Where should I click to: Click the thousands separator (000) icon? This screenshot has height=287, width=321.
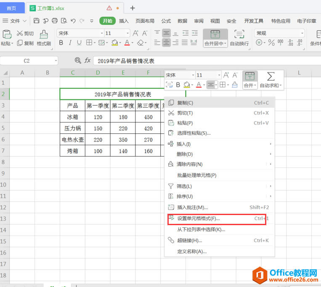coord(280,43)
